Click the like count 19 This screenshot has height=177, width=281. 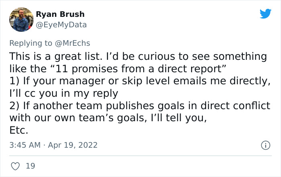[x=31, y=165]
